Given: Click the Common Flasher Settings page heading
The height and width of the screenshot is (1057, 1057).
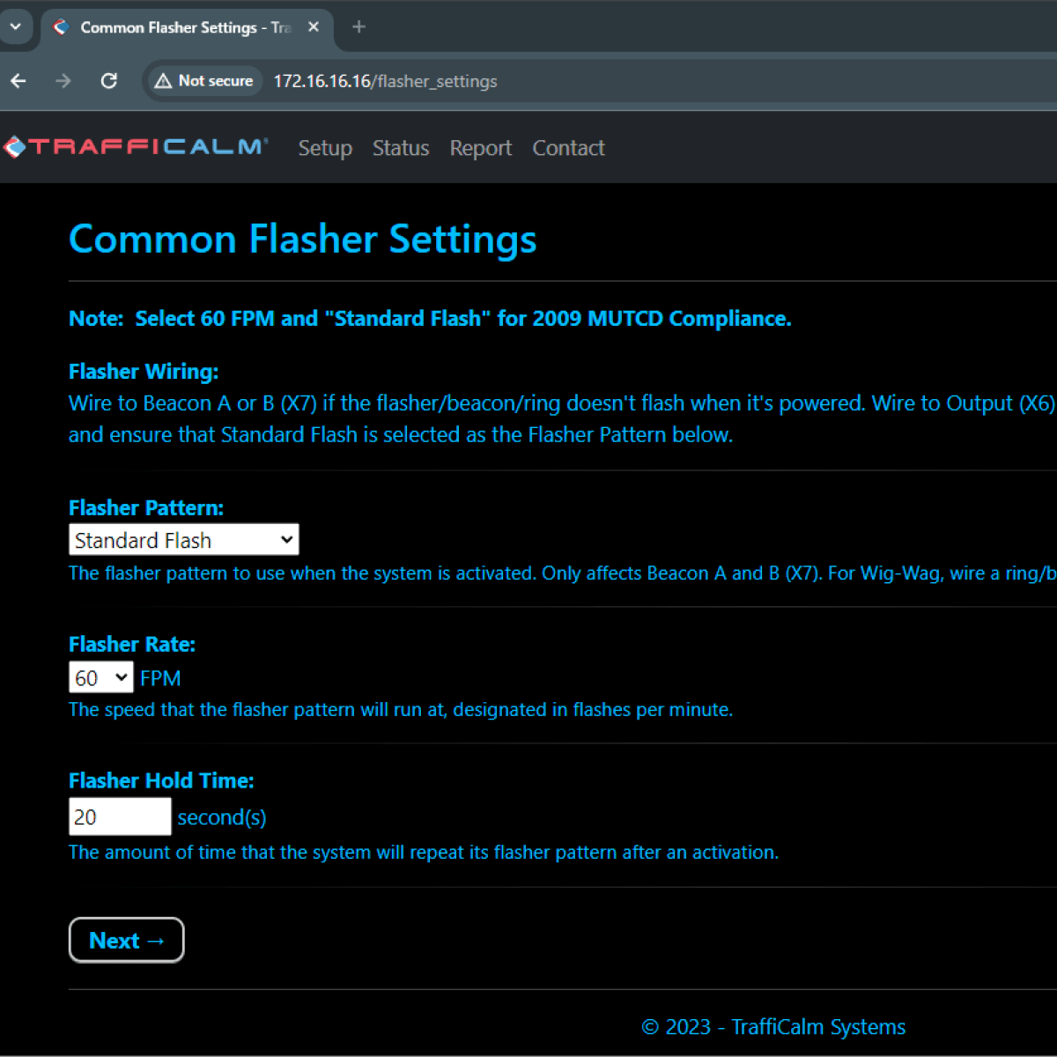Looking at the screenshot, I should (x=302, y=239).
